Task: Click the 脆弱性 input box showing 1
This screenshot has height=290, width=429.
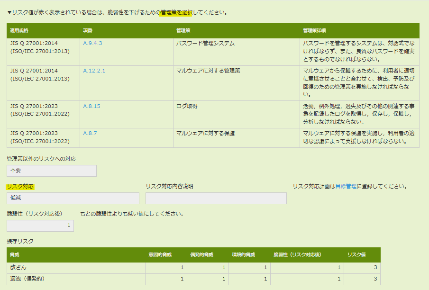Action: 40,226
